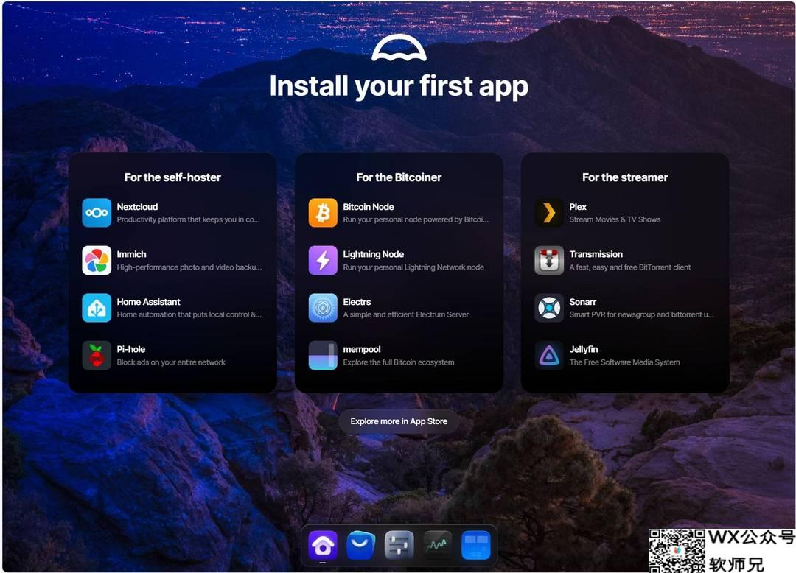
Task: Click the Electrs app icon
Action: pos(323,308)
